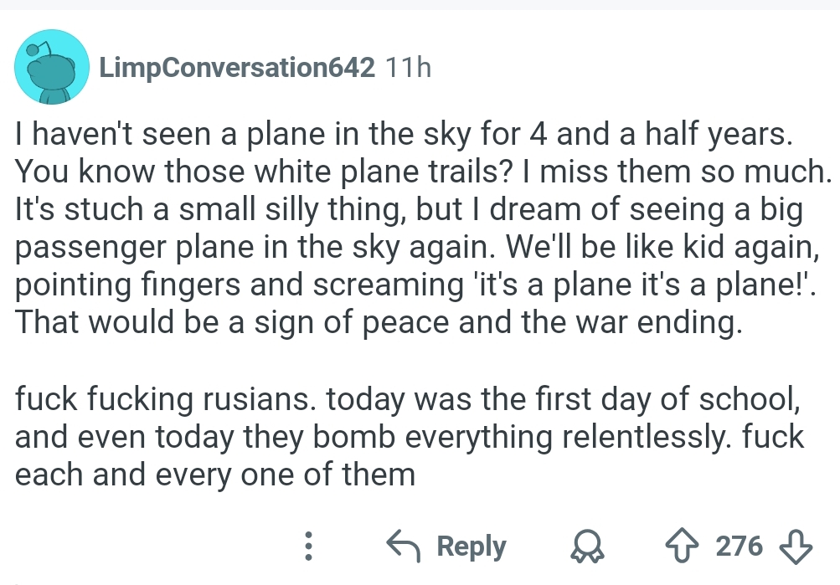Click the 276 vote score
This screenshot has width=840, height=585.
[x=739, y=546]
